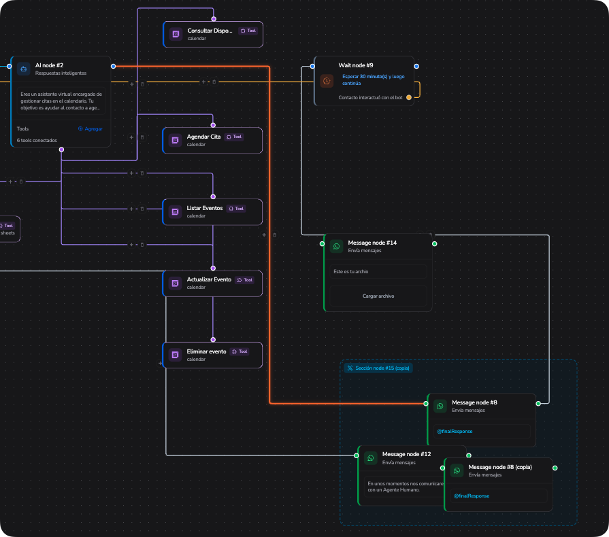Click the Tool badge on Eliminar evento node
The image size is (609, 537).
pos(240,351)
